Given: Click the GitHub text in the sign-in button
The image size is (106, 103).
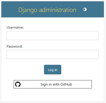Looking at the screenshot, I should coord(66,84).
